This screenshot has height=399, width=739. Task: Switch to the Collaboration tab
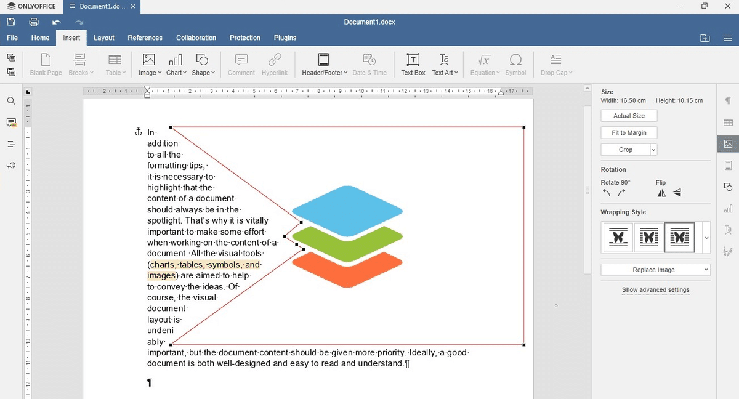196,38
